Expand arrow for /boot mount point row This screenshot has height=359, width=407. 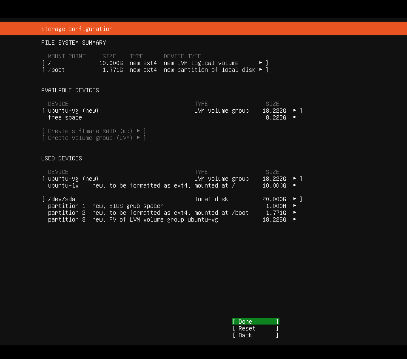[261, 70]
